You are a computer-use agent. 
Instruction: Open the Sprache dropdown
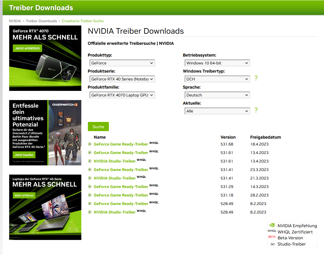click(217, 95)
